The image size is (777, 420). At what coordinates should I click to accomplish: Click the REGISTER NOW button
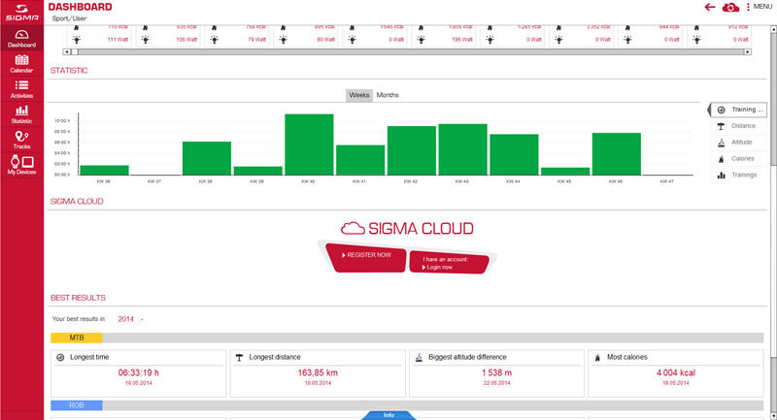tap(367, 256)
